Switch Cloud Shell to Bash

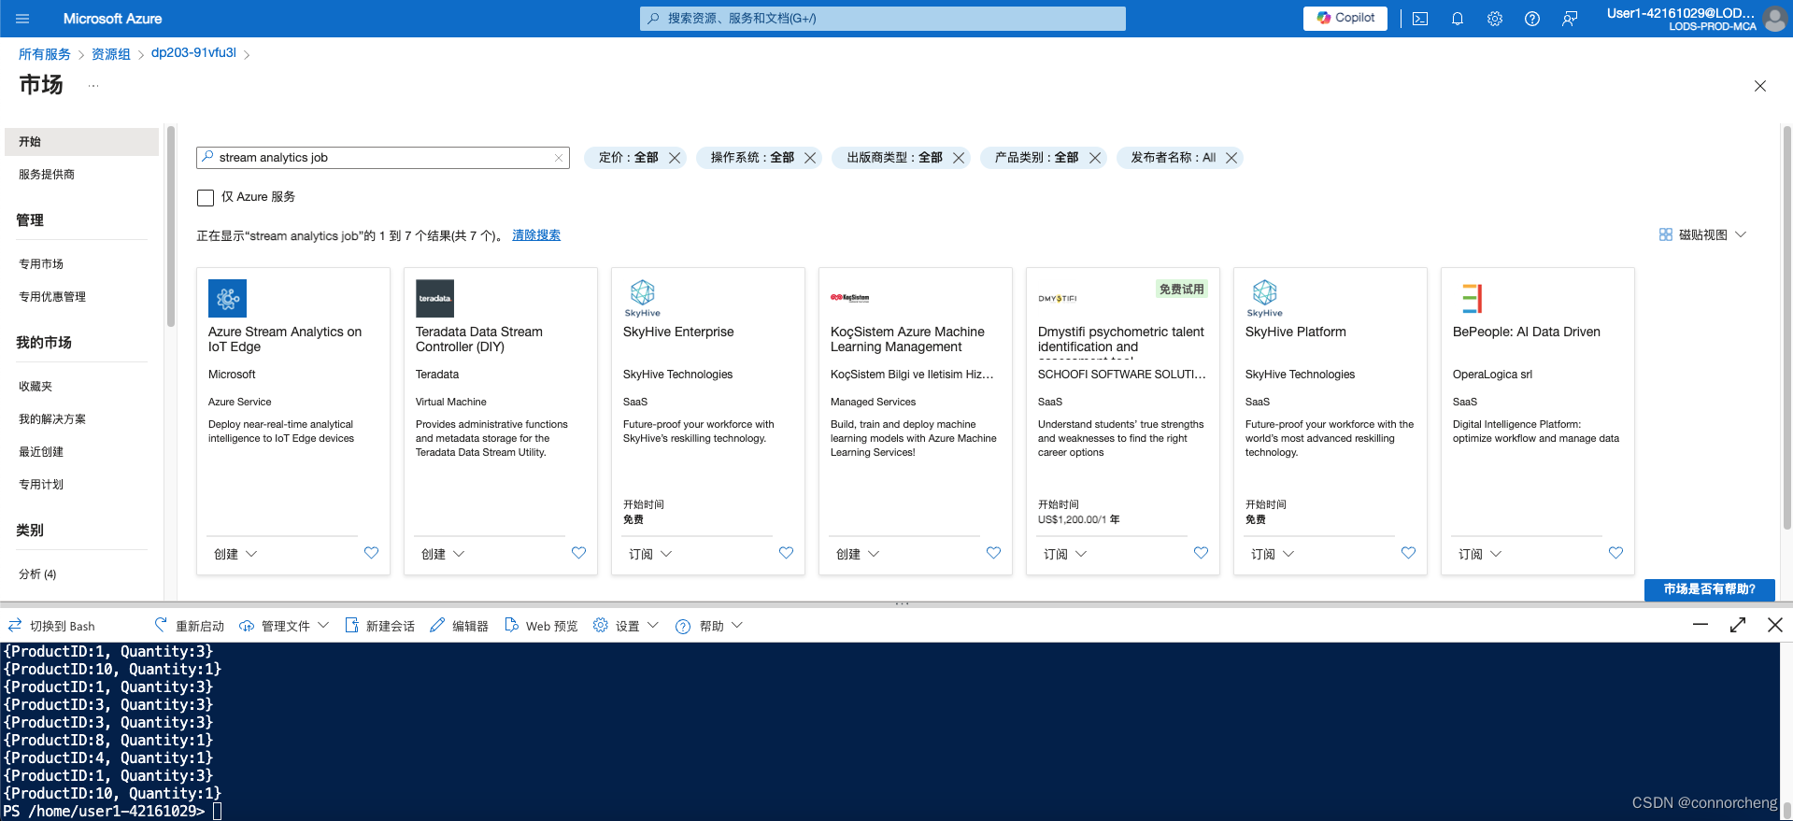point(52,626)
